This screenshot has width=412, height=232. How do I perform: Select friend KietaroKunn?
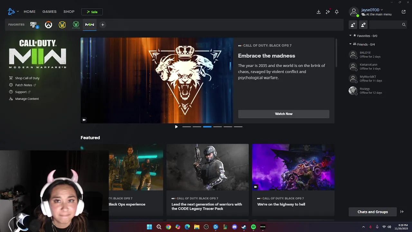(x=378, y=67)
